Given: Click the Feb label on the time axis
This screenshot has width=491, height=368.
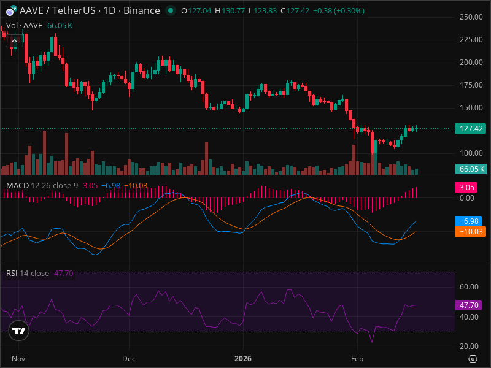Looking at the screenshot, I should [357, 359].
